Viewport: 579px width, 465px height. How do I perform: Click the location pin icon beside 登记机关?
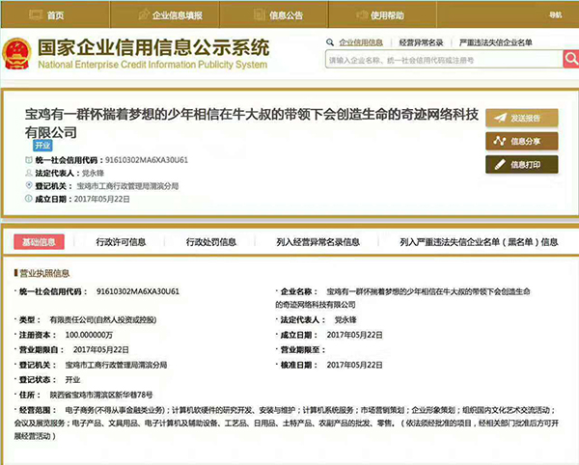pos(28,185)
